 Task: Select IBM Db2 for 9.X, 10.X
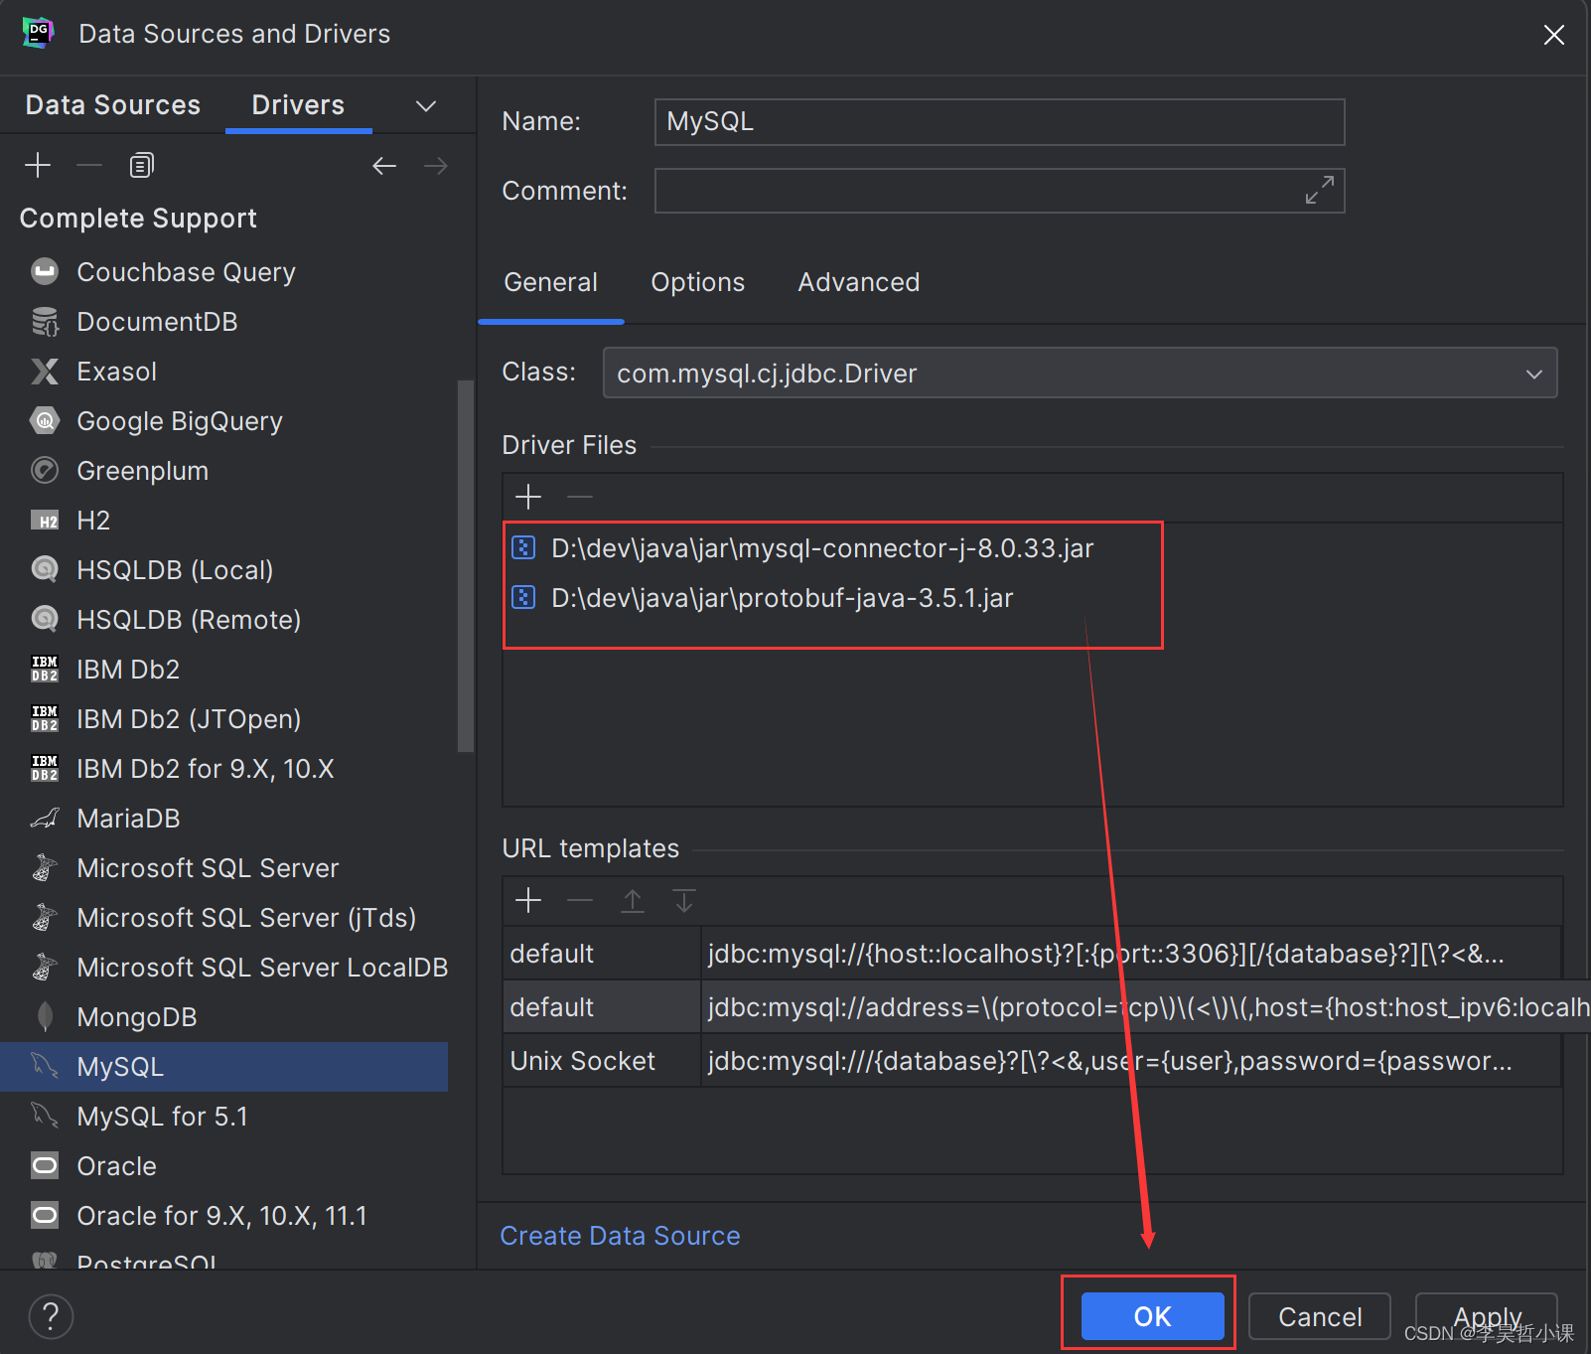223,768
